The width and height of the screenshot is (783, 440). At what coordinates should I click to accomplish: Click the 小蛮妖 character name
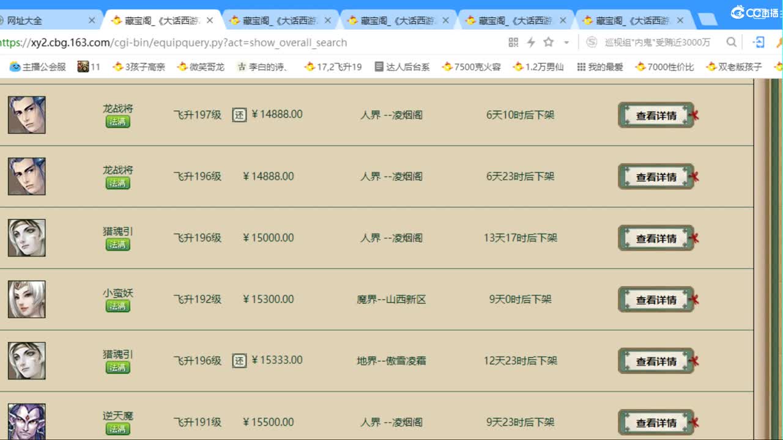pos(117,293)
